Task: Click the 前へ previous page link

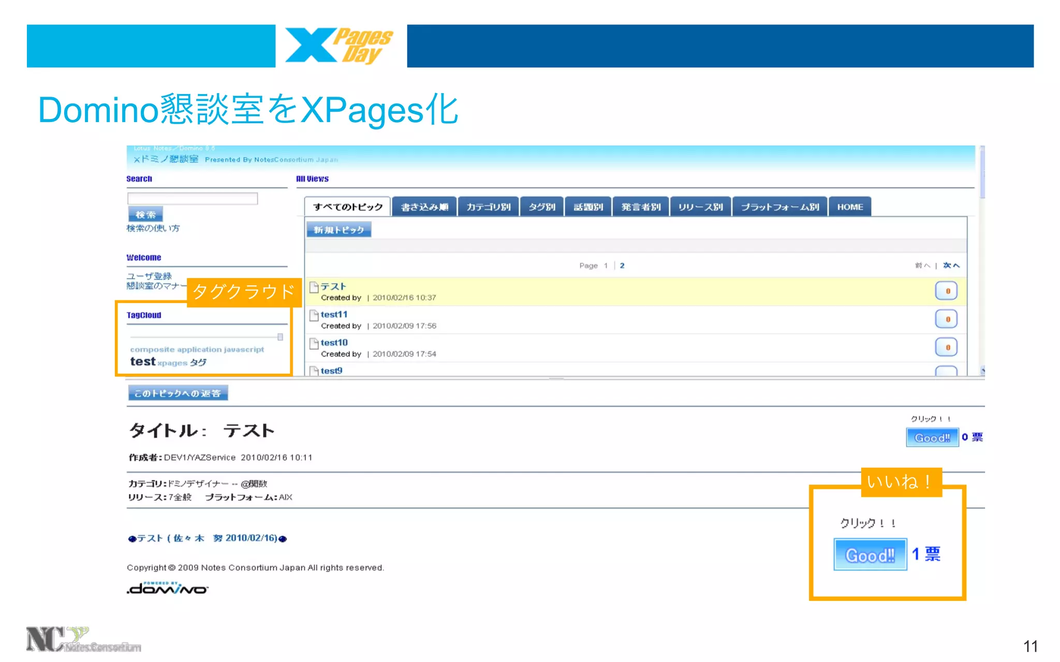Action: tap(922, 265)
